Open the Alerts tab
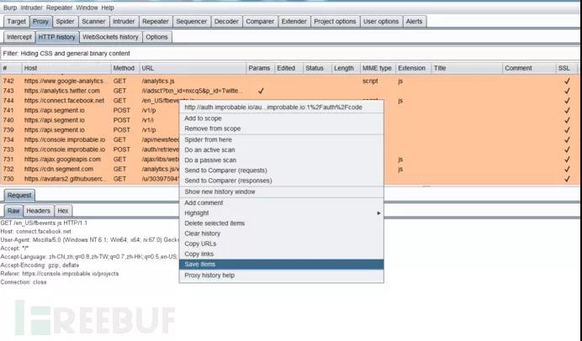 414,22
